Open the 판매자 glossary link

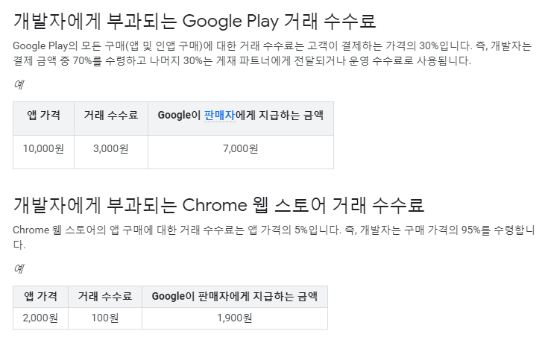[219, 116]
